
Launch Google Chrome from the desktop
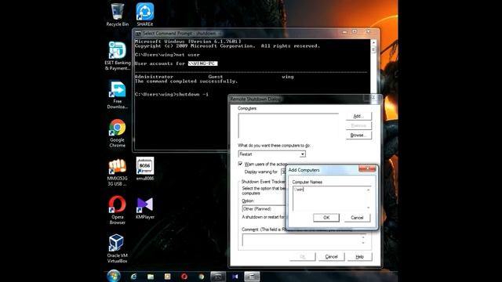(117, 133)
